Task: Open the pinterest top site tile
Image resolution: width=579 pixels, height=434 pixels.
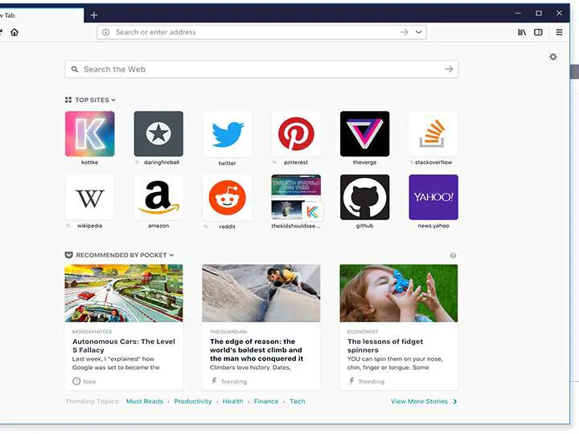Action: [296, 134]
